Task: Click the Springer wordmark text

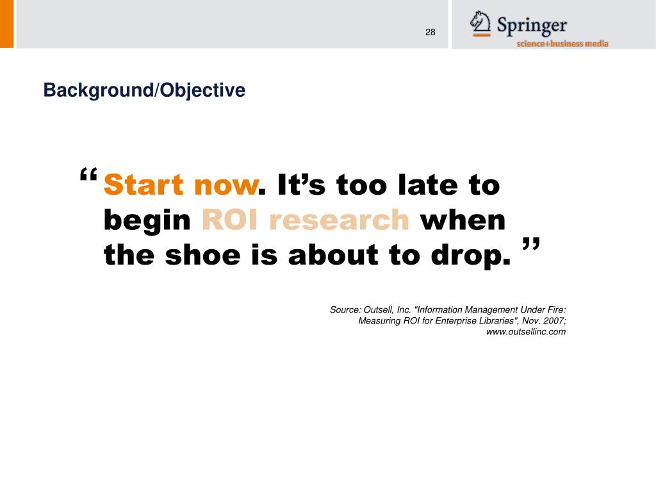Action: (532, 25)
